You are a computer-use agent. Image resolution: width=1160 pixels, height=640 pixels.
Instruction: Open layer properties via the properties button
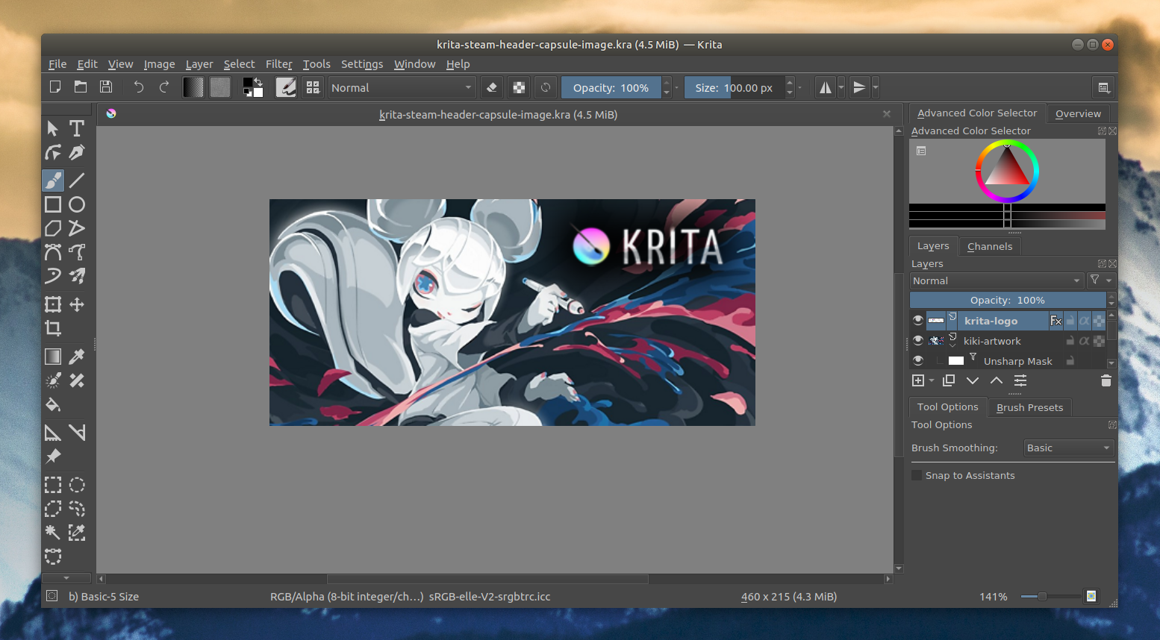(x=1020, y=381)
